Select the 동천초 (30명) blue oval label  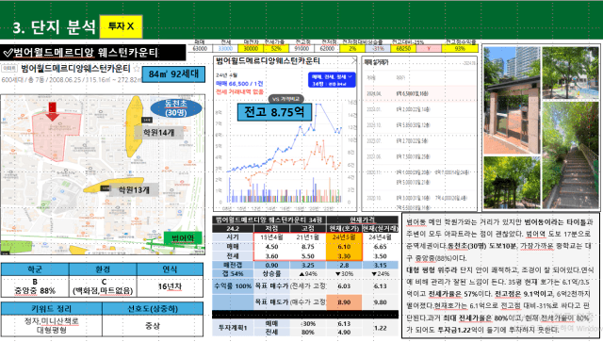tap(176, 108)
